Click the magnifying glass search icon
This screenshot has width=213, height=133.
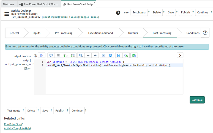tap(81, 55)
